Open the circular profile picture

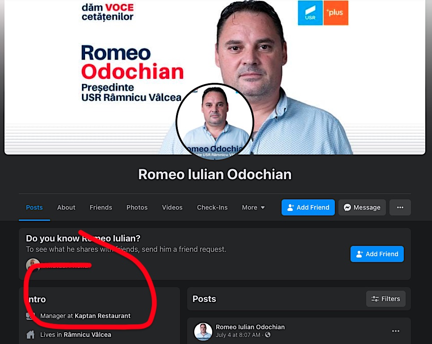point(214,121)
